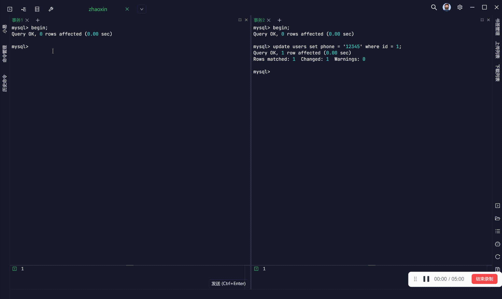Add a new tab next to 事务2
The height and width of the screenshot is (299, 502).
point(280,20)
